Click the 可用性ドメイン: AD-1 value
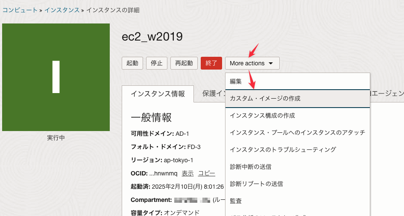The image size is (404, 216). pyautogui.click(x=182, y=134)
